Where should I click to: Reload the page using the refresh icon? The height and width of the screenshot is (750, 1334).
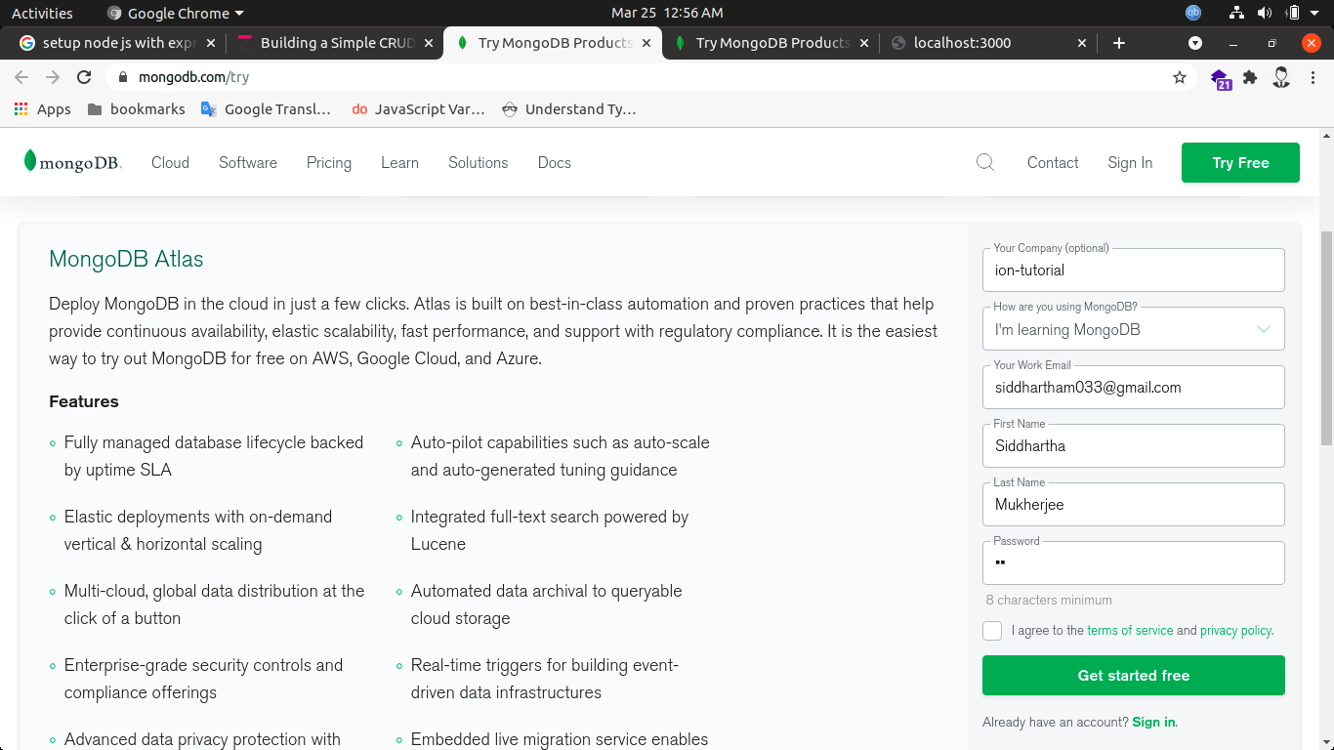click(84, 77)
